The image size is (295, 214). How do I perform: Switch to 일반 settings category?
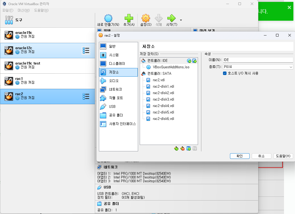118,46
